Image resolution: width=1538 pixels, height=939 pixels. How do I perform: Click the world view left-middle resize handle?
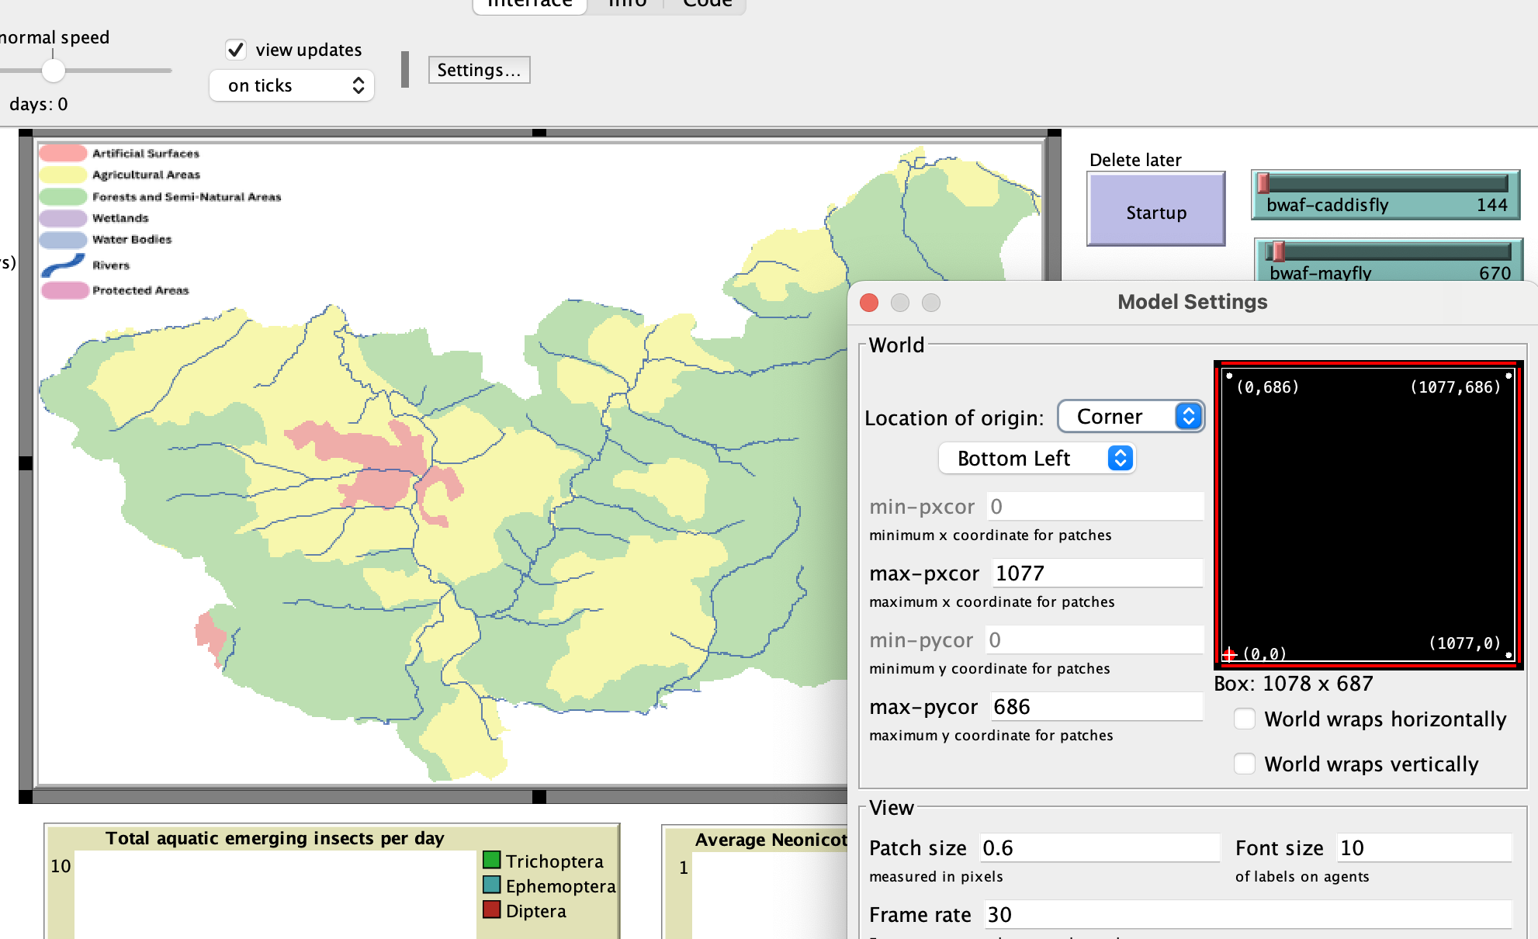pos(26,463)
